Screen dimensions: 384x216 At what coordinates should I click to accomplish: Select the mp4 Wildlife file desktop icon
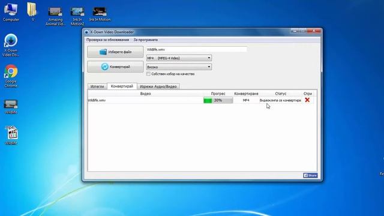click(x=11, y=135)
